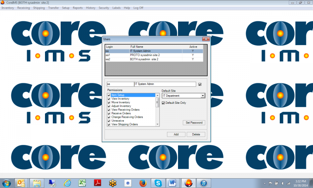Toggle the View Shipping Orders checkbox
The image size is (313, 188).
pyautogui.click(x=109, y=124)
